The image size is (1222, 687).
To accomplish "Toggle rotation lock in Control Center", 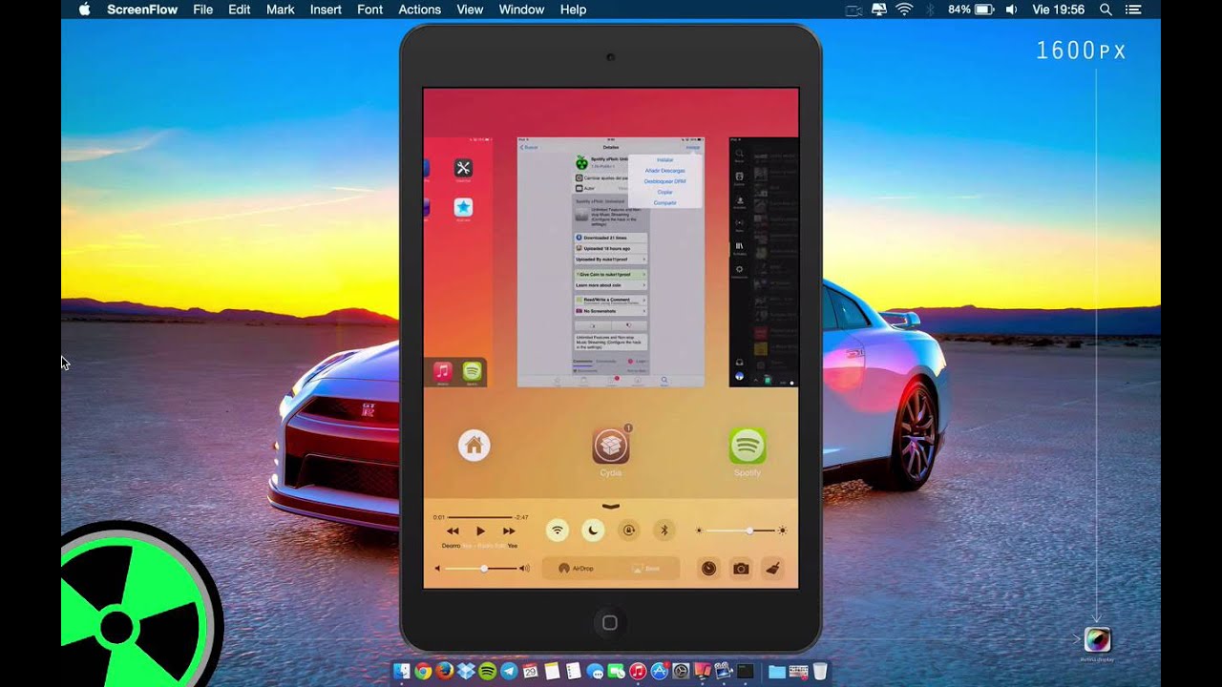I will [629, 531].
